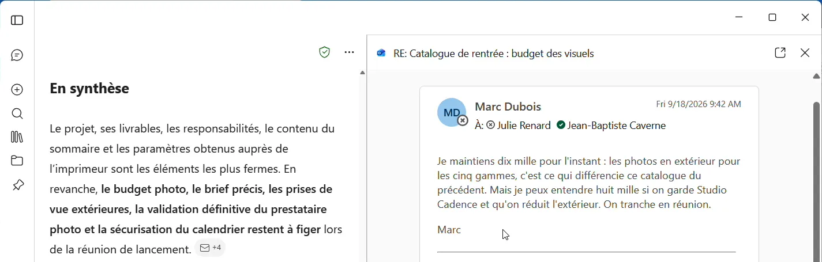Click the green shield protection icon
This screenshot has height=262, width=822.
[325, 52]
